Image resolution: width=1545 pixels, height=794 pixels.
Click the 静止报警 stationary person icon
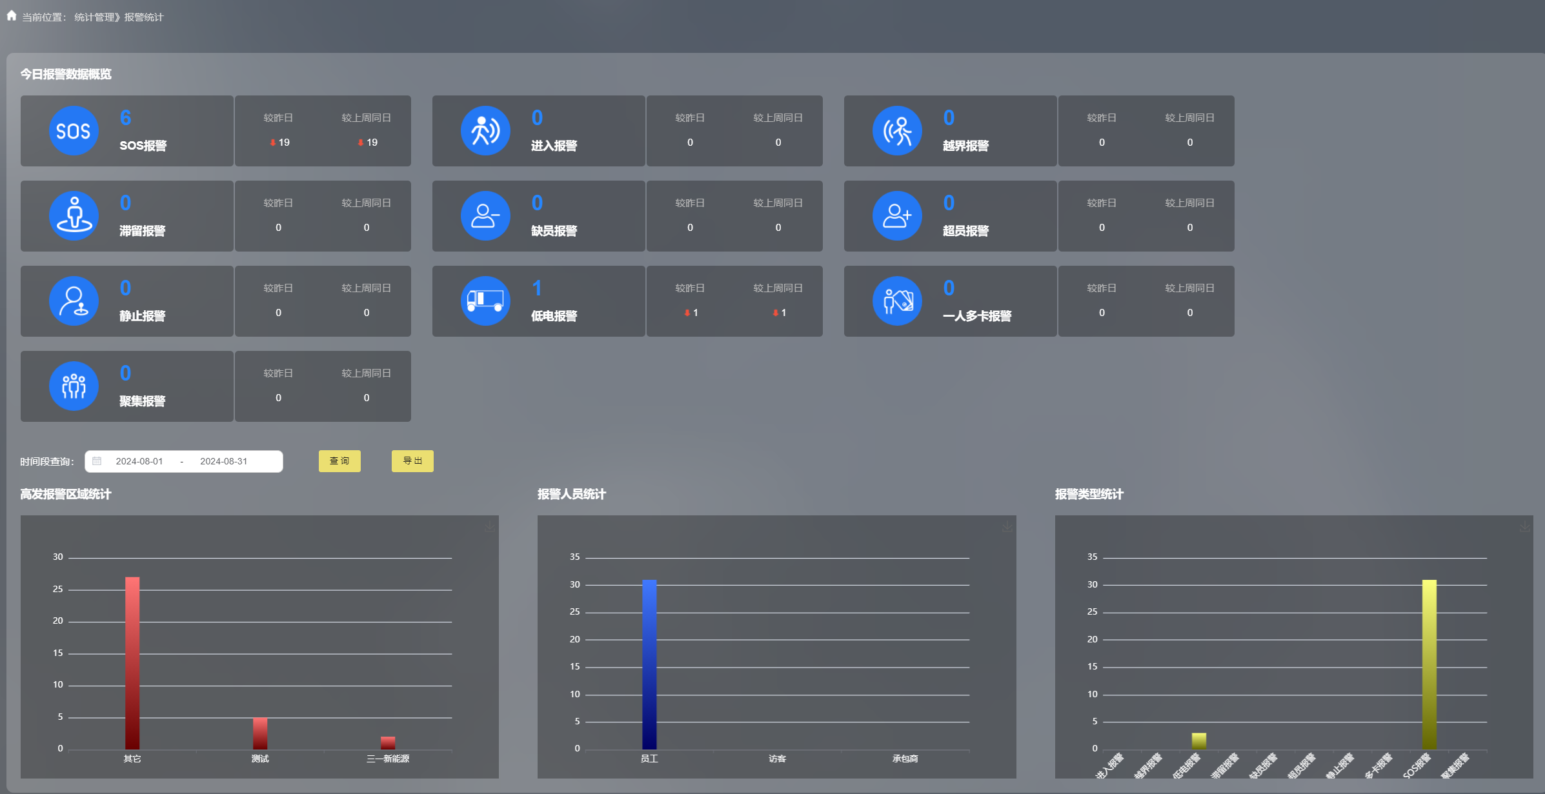[74, 301]
